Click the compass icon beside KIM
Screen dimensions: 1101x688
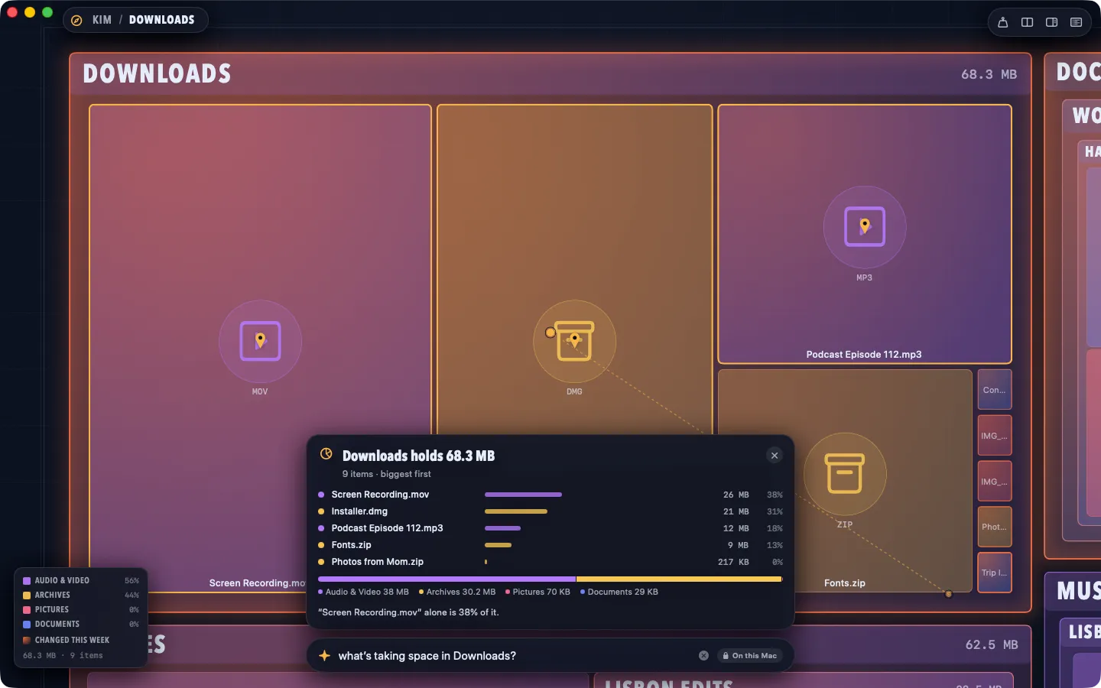pyautogui.click(x=76, y=21)
